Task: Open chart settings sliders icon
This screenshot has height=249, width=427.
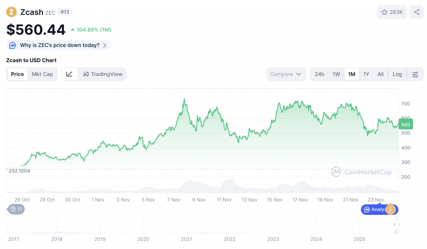Action: [x=415, y=75]
